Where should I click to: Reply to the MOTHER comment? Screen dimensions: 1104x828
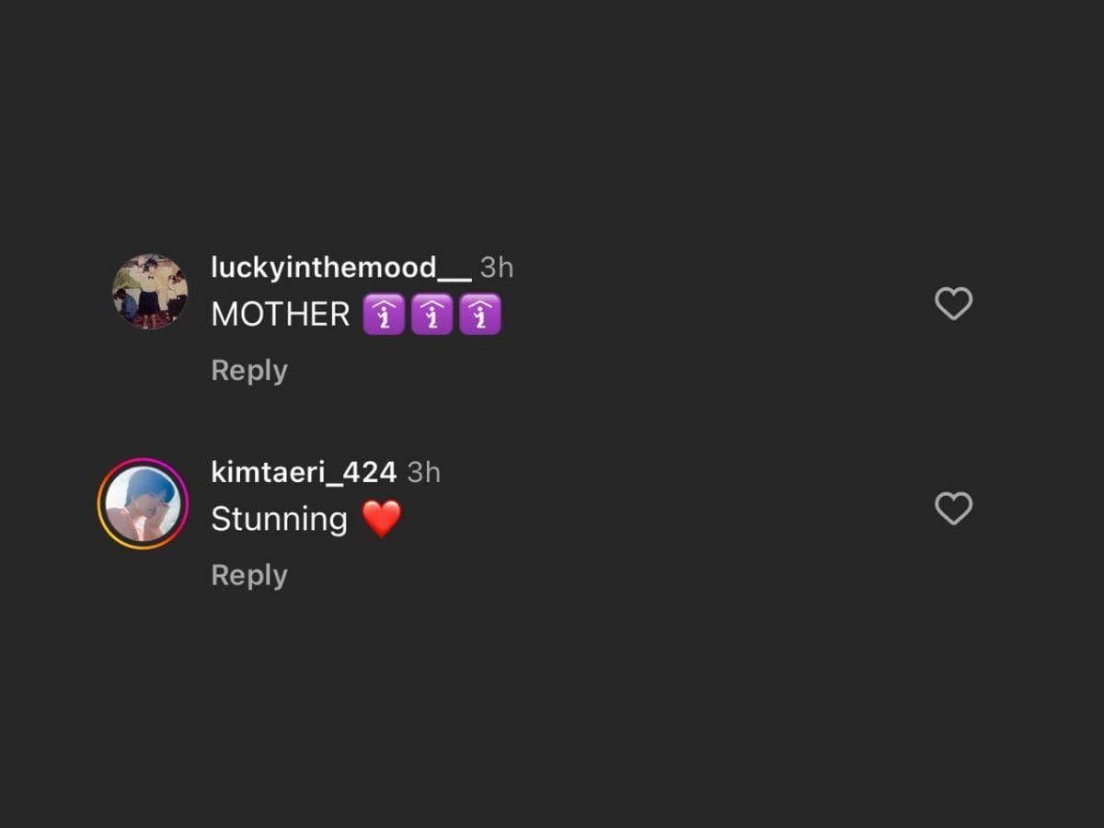point(249,370)
